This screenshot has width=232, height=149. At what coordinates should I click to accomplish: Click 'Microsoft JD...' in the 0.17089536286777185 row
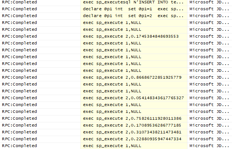[x=209, y=125]
